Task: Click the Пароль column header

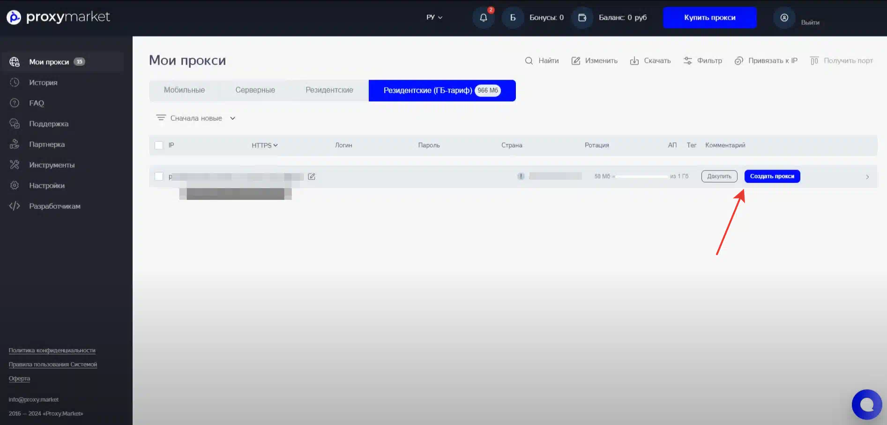Action: [429, 145]
